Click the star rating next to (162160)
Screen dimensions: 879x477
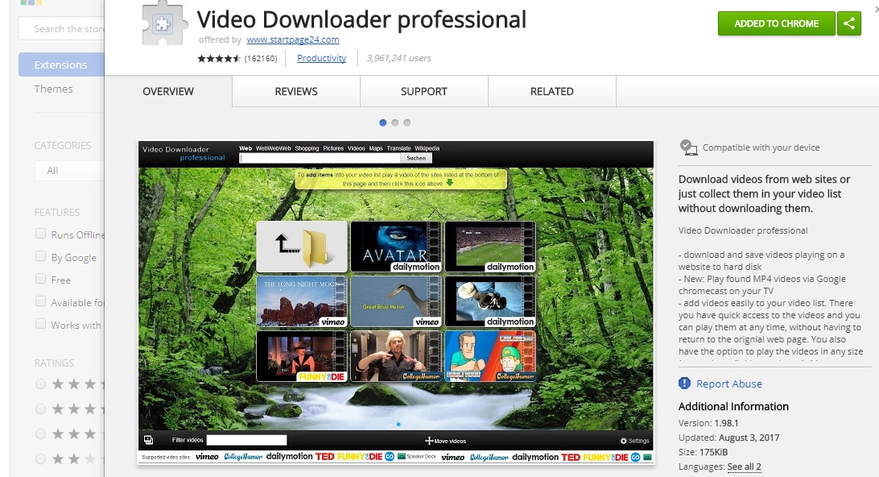click(219, 58)
